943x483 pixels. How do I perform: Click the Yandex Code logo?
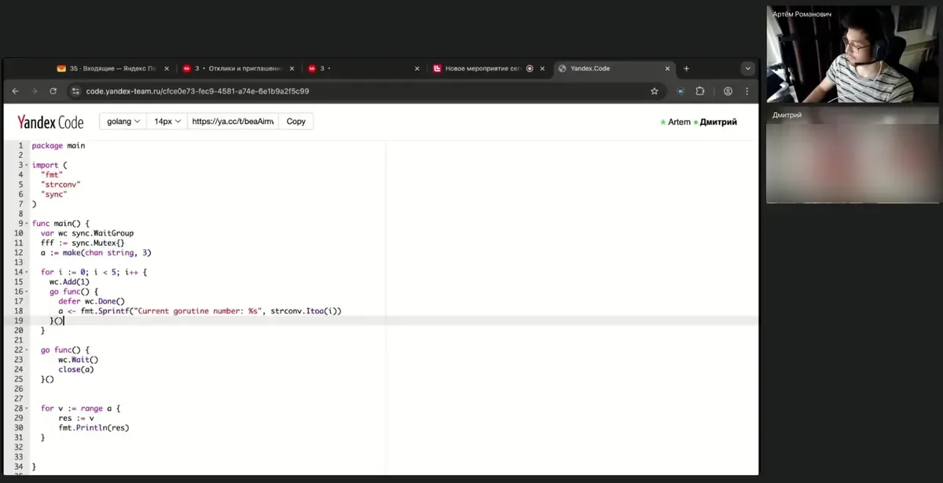50,122
